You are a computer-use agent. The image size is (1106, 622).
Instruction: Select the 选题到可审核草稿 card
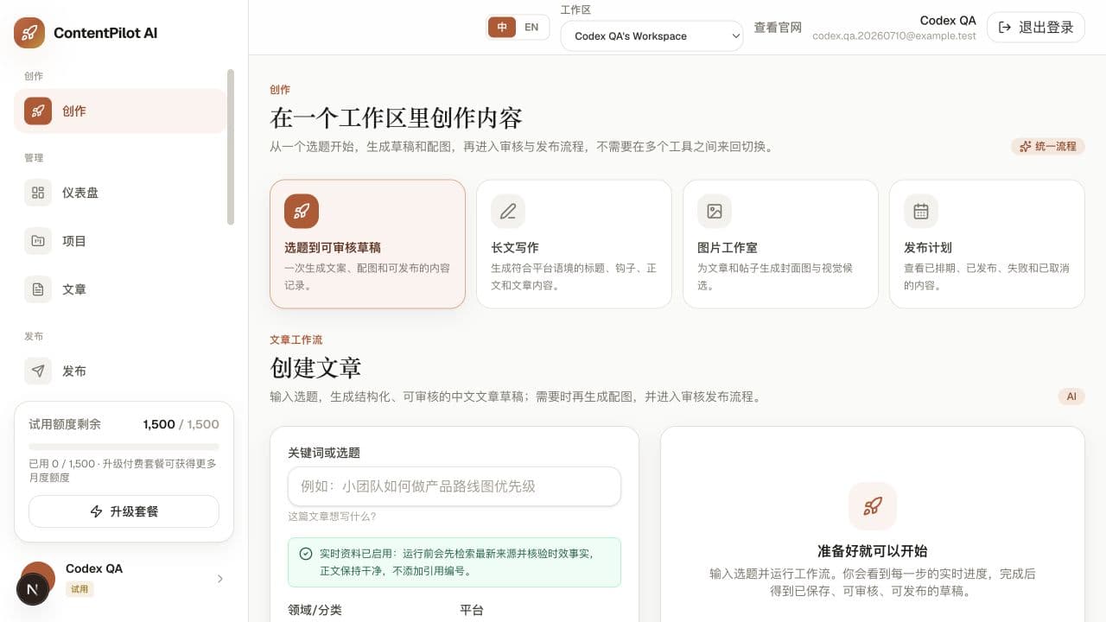(x=367, y=244)
